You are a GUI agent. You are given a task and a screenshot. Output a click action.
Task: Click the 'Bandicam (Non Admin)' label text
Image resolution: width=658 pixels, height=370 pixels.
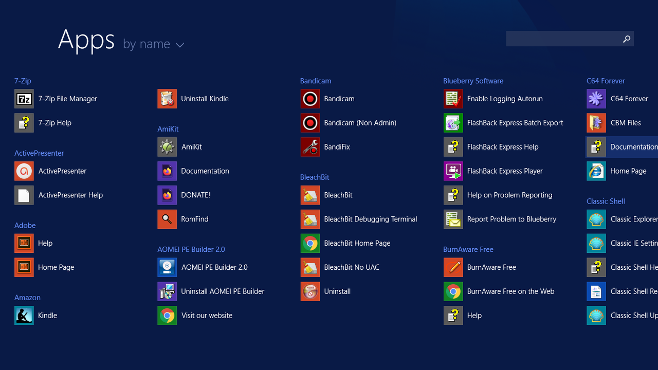click(360, 123)
